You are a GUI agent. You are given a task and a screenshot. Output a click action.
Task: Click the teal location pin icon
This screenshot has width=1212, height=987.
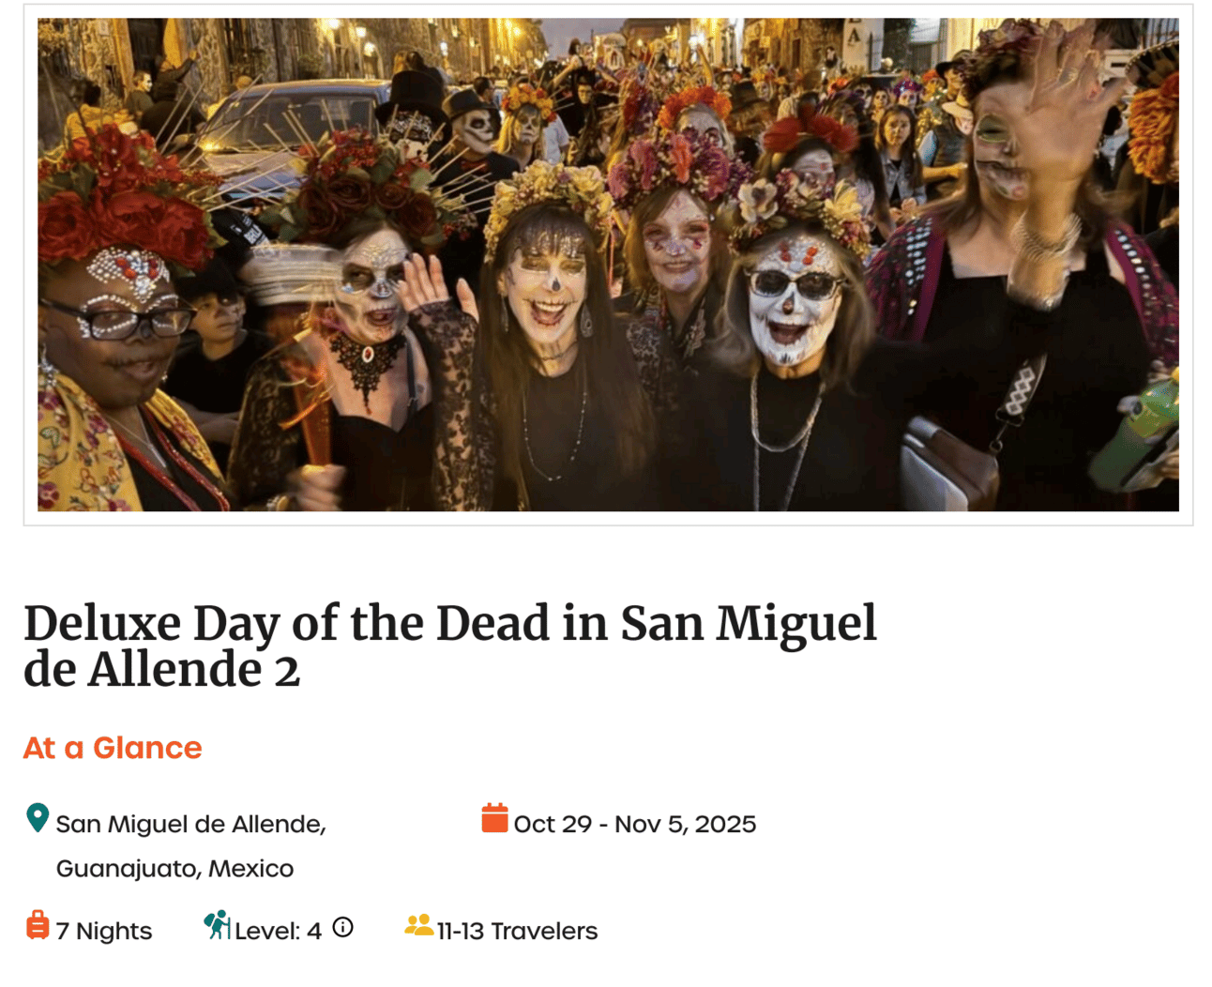[38, 818]
